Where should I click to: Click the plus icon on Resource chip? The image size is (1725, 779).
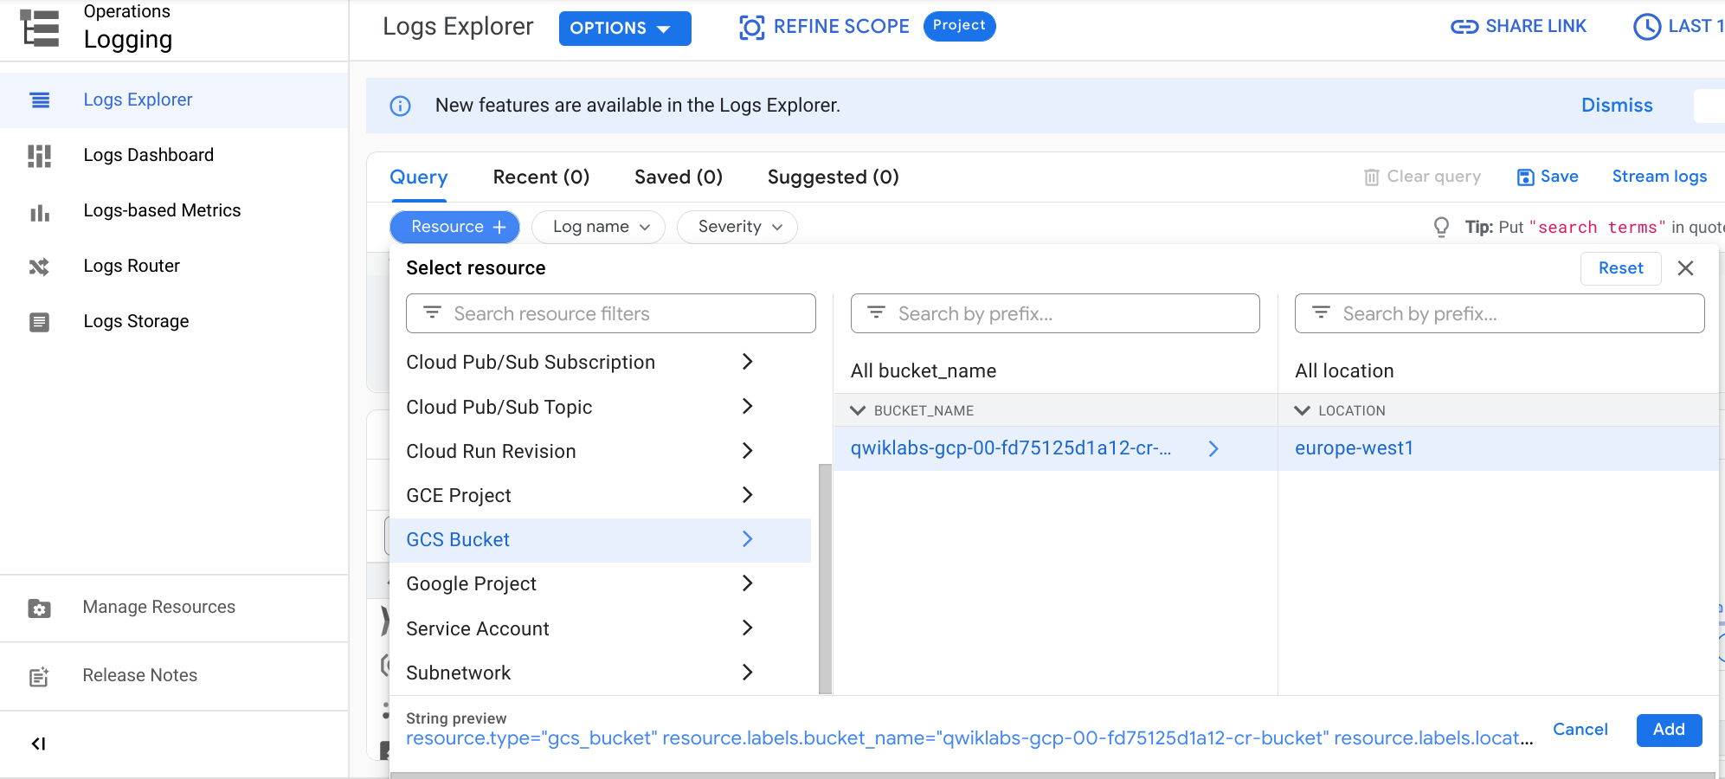(499, 227)
